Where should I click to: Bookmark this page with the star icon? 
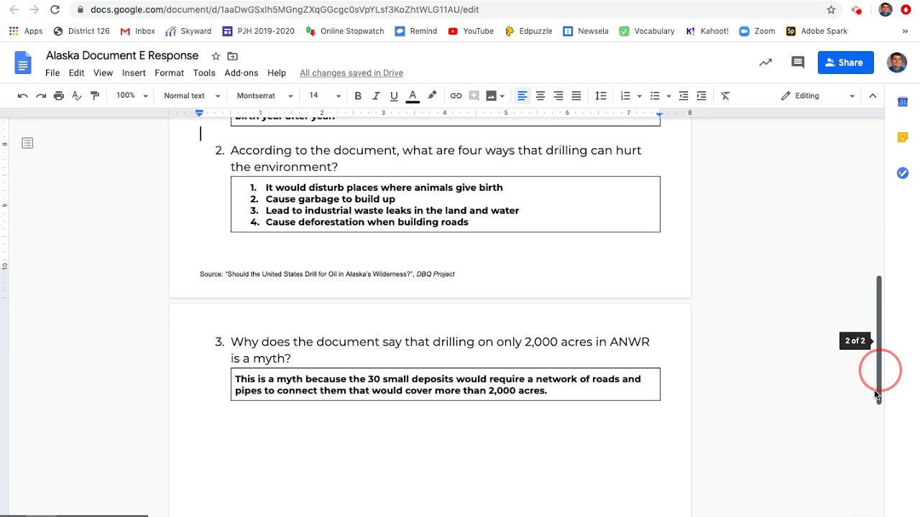[832, 9]
